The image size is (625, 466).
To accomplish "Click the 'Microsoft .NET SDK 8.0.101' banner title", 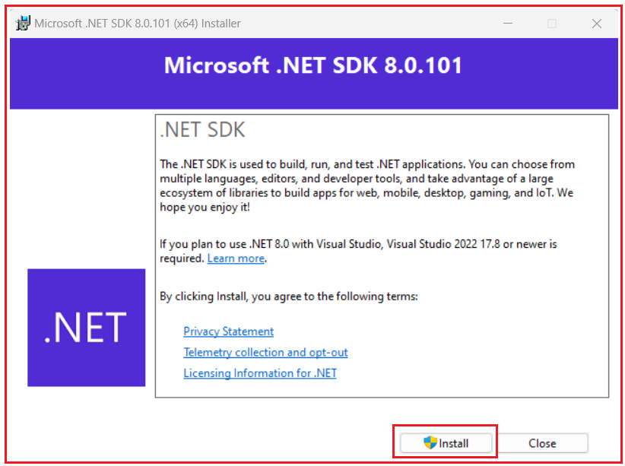I will coord(313,65).
